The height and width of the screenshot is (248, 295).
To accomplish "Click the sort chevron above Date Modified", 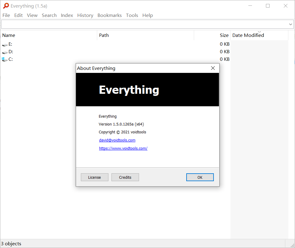I will [x=260, y=31].
